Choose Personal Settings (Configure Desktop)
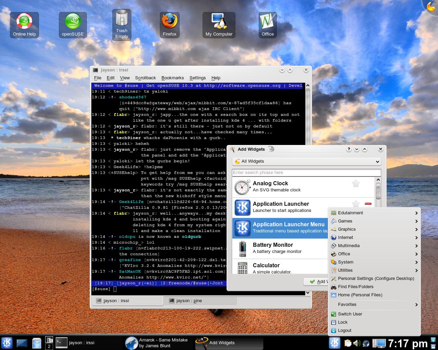The width and height of the screenshot is (438, 350). click(x=374, y=279)
